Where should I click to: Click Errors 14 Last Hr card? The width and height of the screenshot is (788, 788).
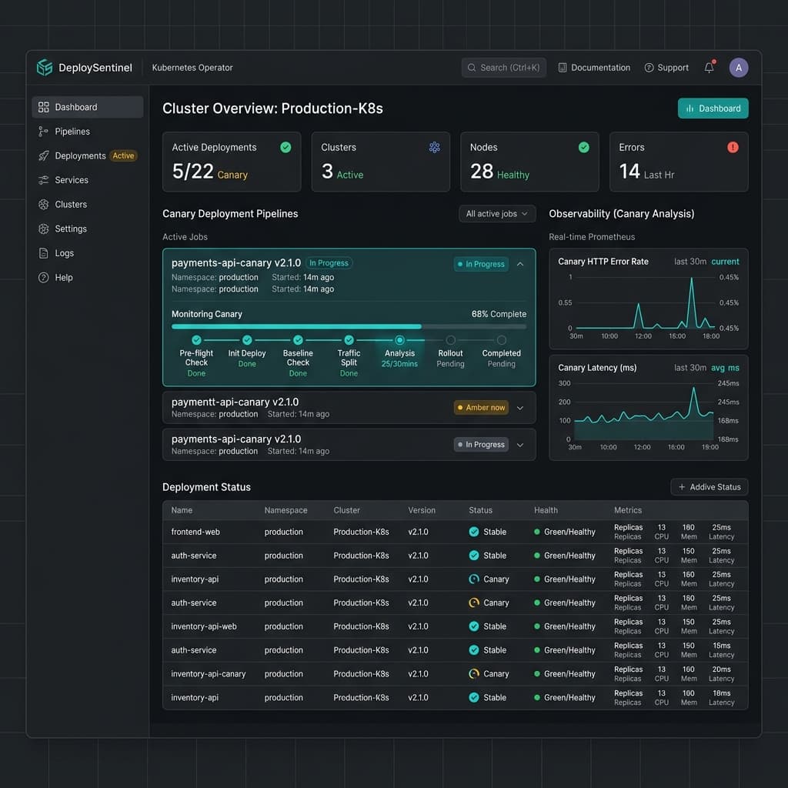pos(679,162)
